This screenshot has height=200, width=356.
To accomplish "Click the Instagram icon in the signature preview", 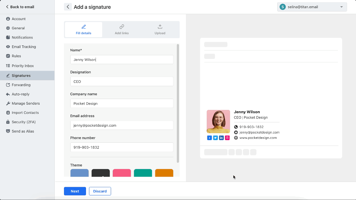I will [227, 138].
